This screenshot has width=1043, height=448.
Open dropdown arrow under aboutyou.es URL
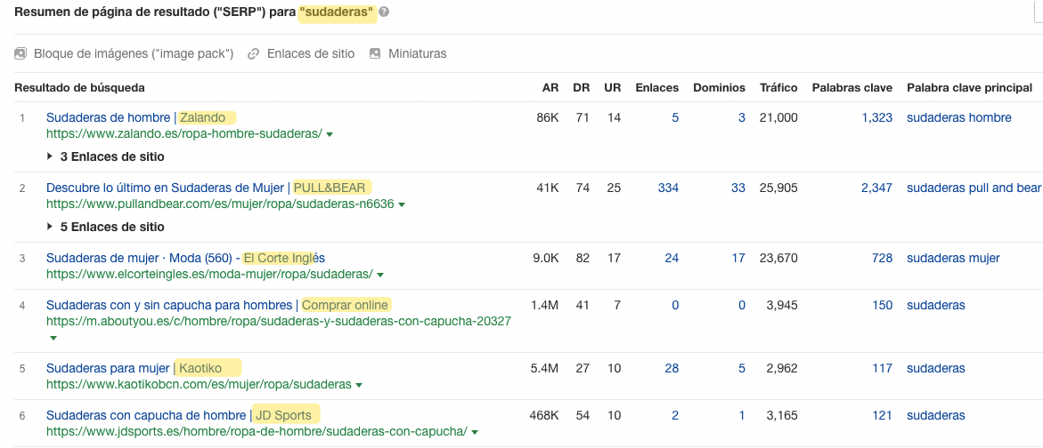pos(53,338)
